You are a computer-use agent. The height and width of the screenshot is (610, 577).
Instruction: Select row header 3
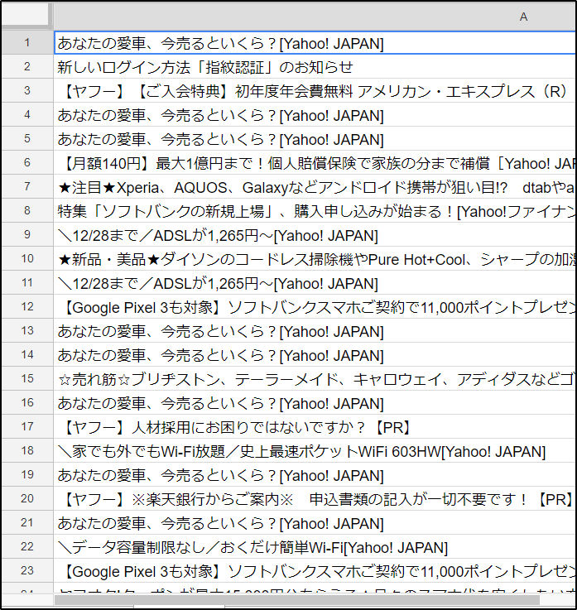(x=27, y=91)
